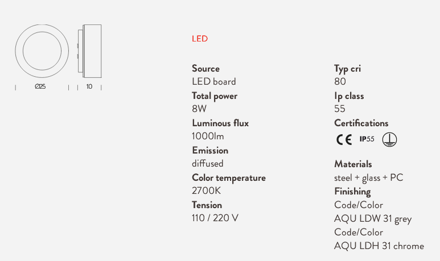Click the Ip class value 55

coord(340,109)
